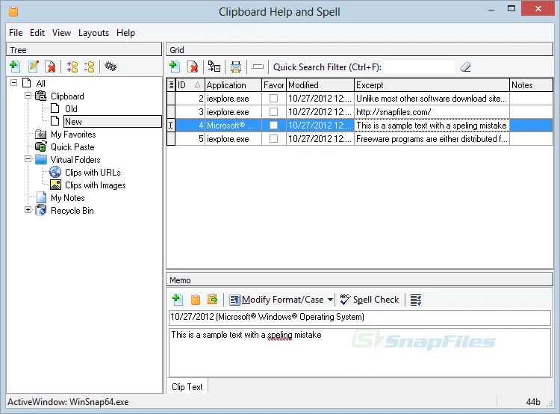
Task: Click the edit group pencil icon in Tree toolbar
Action: tap(34, 67)
